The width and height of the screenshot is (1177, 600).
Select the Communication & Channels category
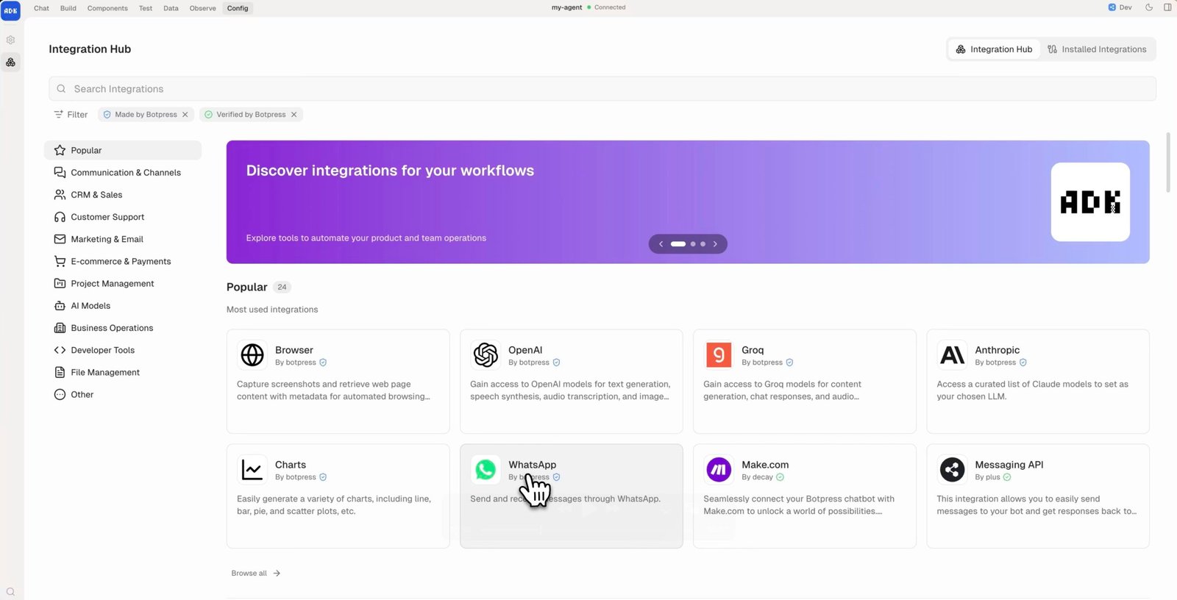(123, 172)
